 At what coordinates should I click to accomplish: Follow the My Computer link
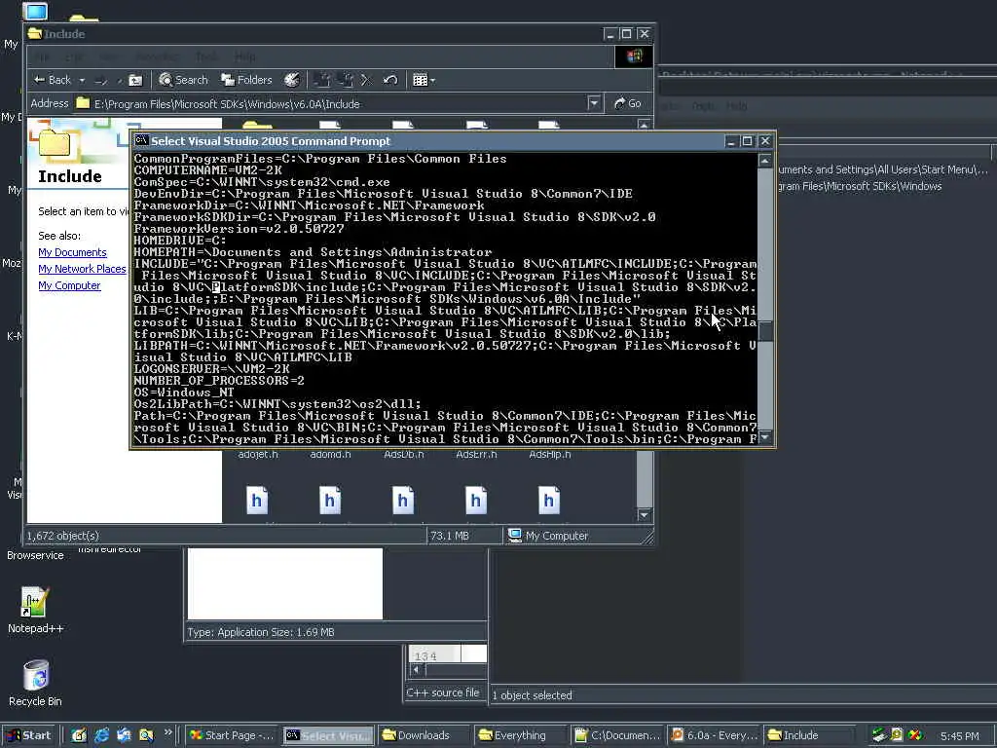tap(69, 285)
